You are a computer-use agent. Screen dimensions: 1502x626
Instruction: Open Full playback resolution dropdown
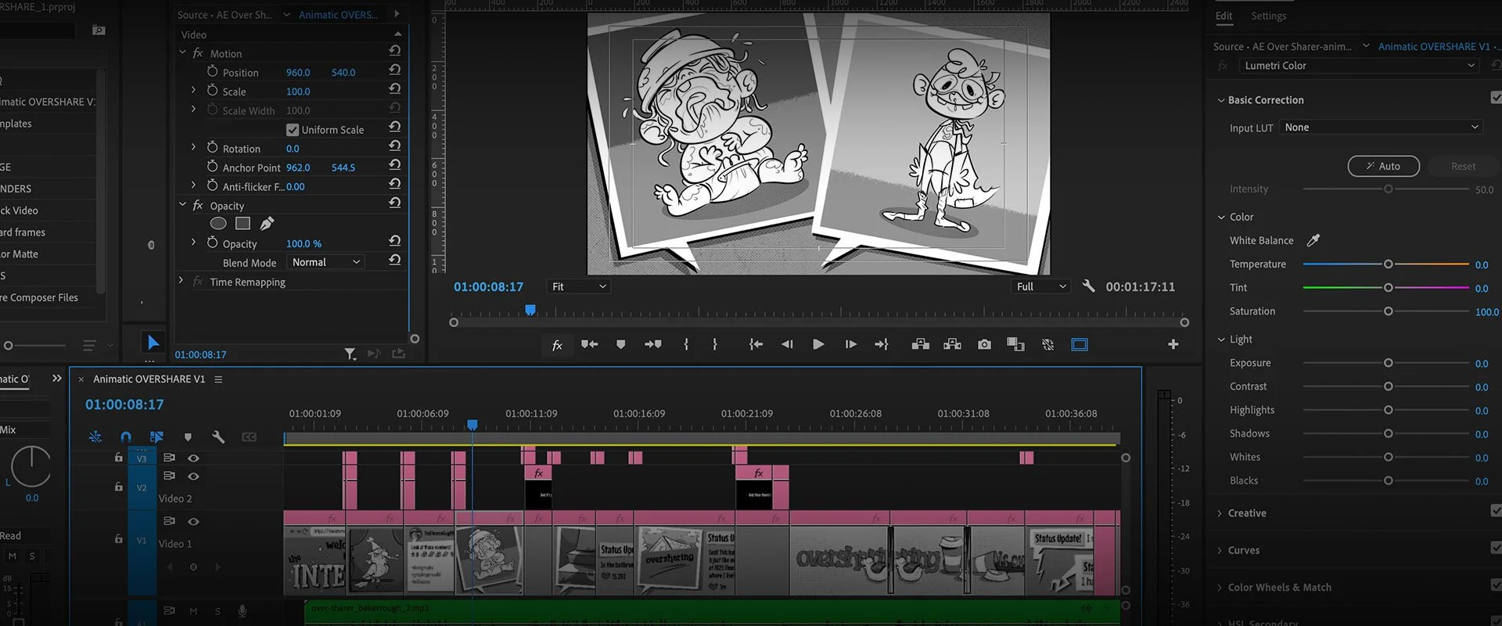tap(1041, 286)
